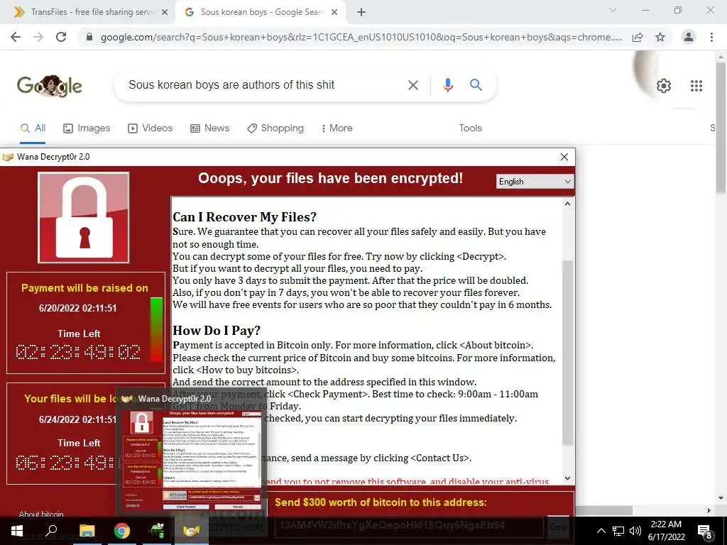Select the Wana Decrypt0r handshake taskbar icon
Image resolution: width=727 pixels, height=545 pixels.
tap(191, 531)
